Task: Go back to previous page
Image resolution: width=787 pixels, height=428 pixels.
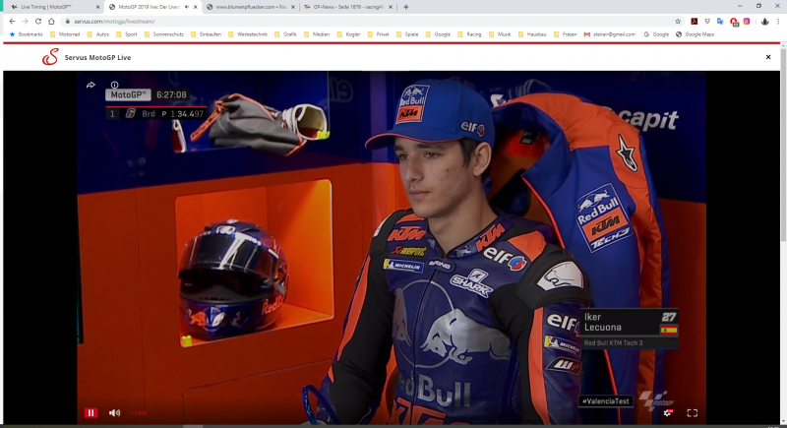Action: pos(12,21)
